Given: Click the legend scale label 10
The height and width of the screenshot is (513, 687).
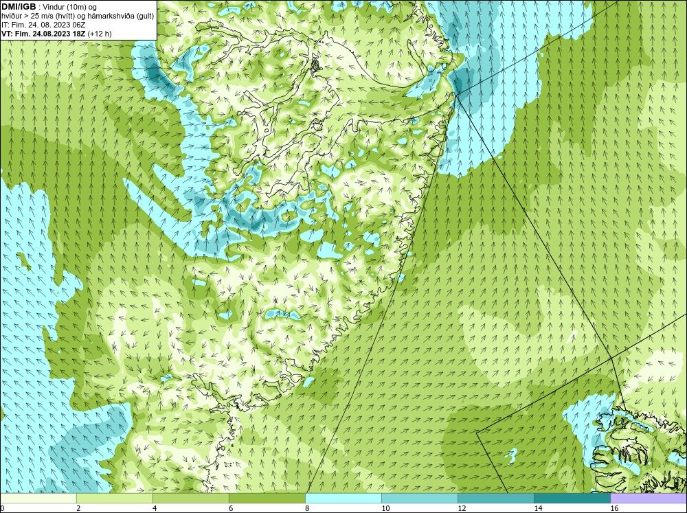Looking at the screenshot, I should (x=385, y=508).
